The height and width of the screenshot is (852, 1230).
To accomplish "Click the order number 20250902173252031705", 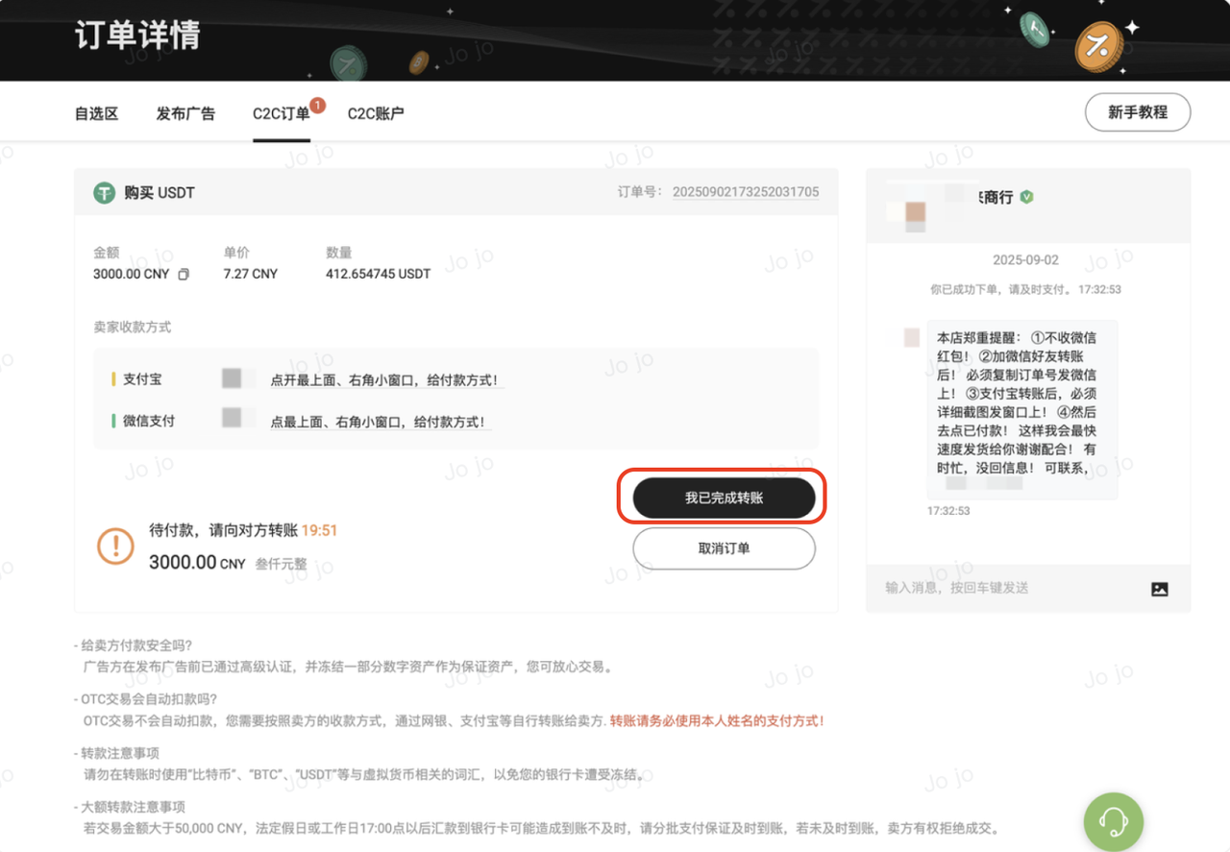I will click(x=745, y=192).
